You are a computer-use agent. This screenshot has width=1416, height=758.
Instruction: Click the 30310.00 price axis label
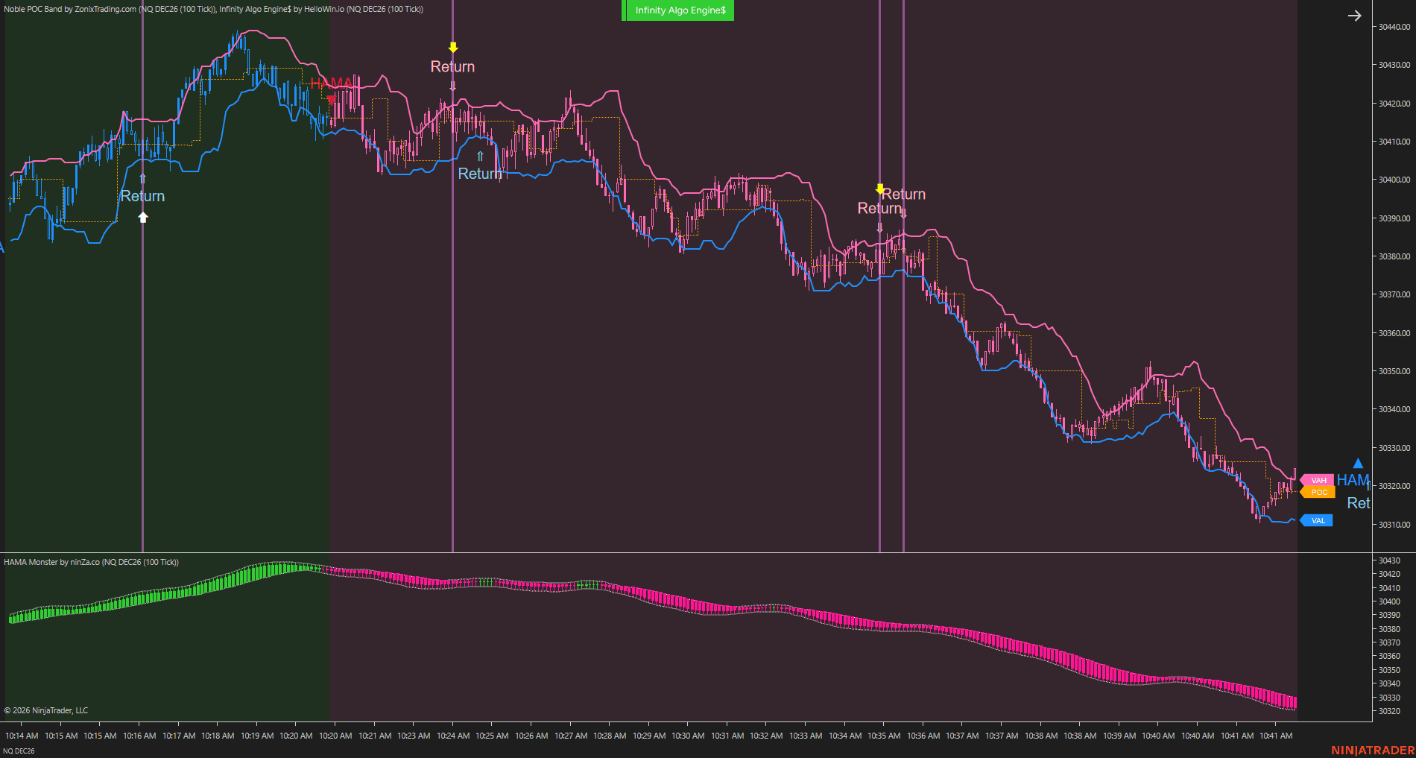pos(1394,525)
